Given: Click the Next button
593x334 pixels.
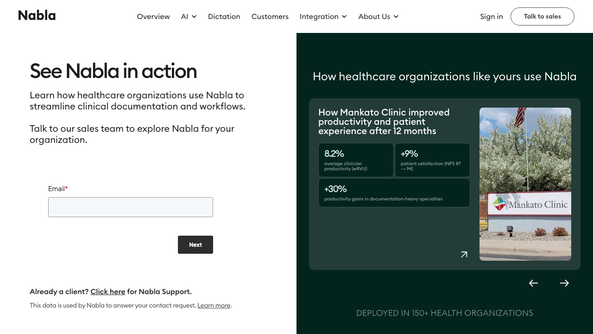Looking at the screenshot, I should click(x=195, y=244).
